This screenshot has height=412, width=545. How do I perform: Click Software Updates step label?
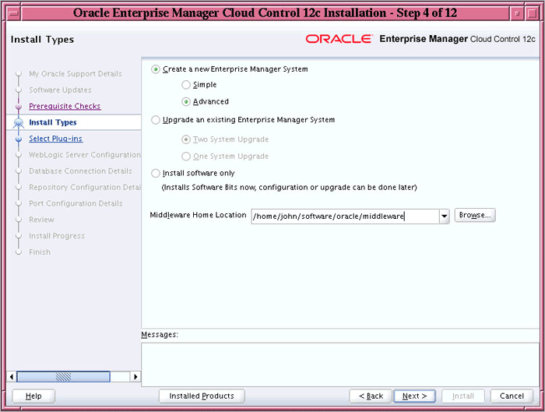[x=60, y=90]
